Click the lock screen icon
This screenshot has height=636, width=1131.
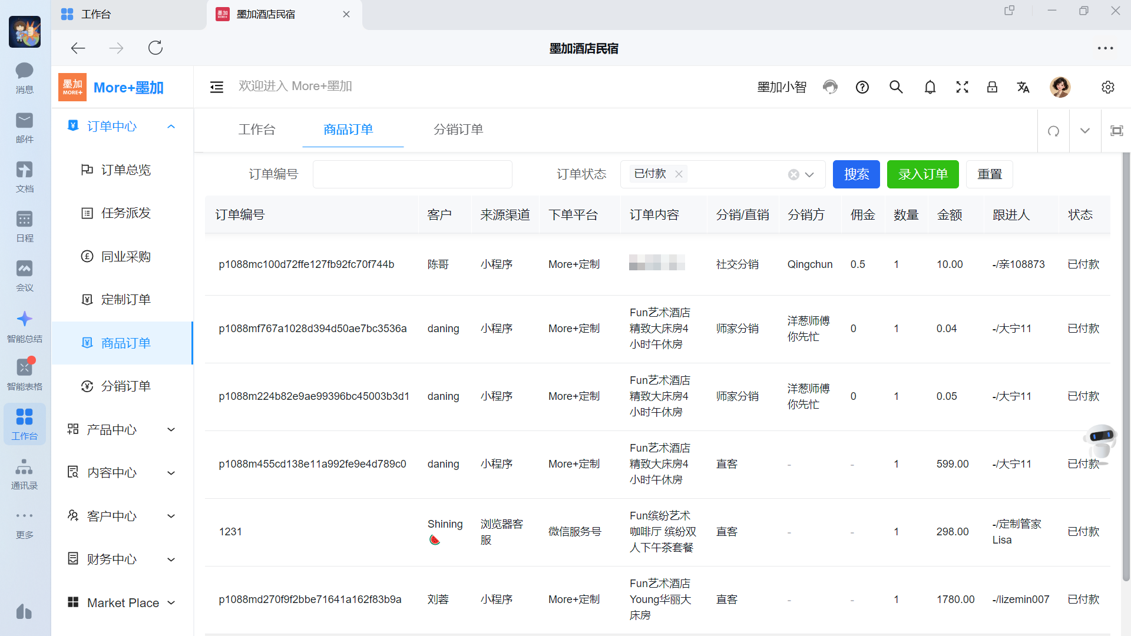992,87
